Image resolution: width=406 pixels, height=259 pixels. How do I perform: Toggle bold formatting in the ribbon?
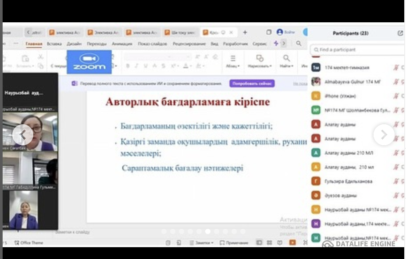click(x=128, y=66)
